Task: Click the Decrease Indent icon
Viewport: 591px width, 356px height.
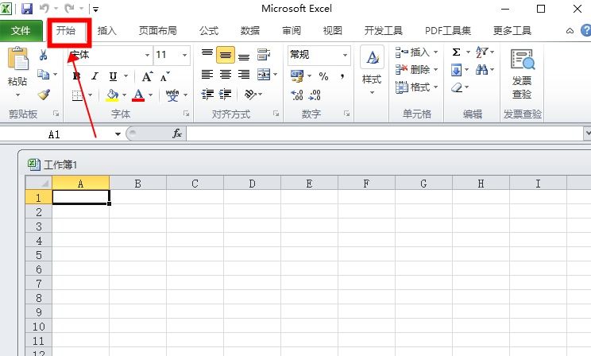Action: (x=207, y=94)
